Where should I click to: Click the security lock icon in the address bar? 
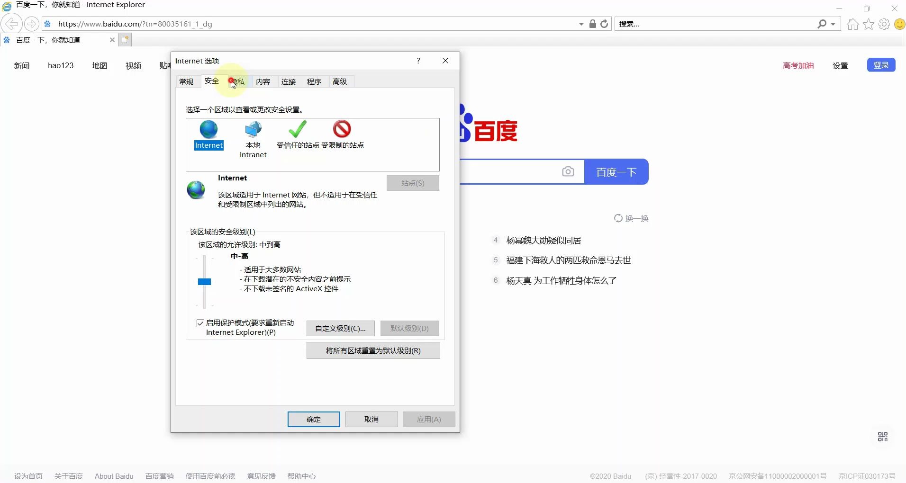pyautogui.click(x=592, y=24)
